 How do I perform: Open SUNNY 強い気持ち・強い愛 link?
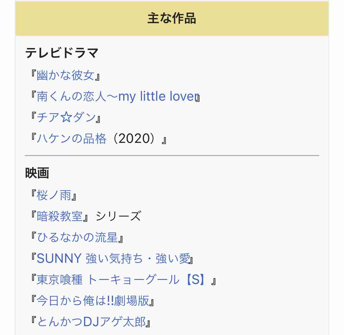click(113, 259)
